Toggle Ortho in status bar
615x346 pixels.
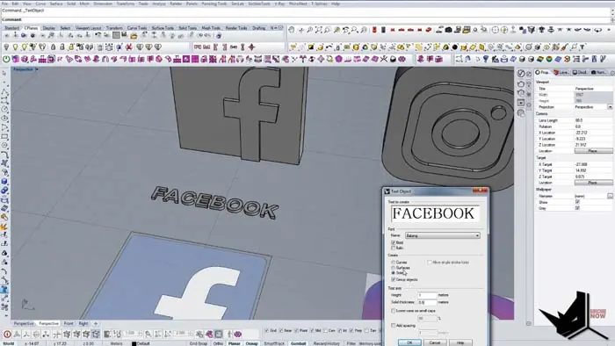pyautogui.click(x=218, y=343)
